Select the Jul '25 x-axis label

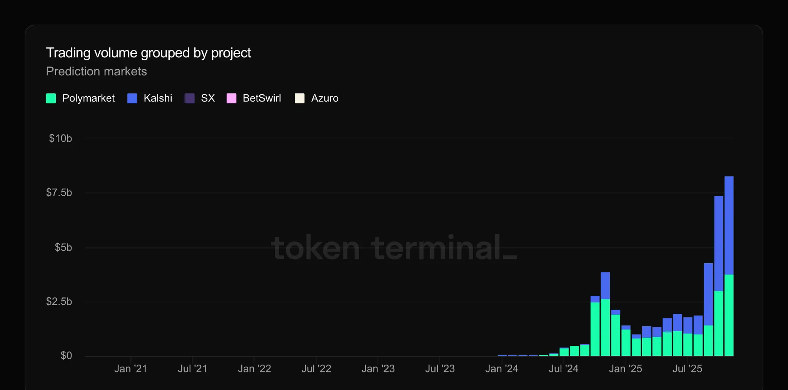pyautogui.click(x=687, y=369)
